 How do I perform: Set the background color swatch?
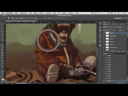tap(3, 79)
